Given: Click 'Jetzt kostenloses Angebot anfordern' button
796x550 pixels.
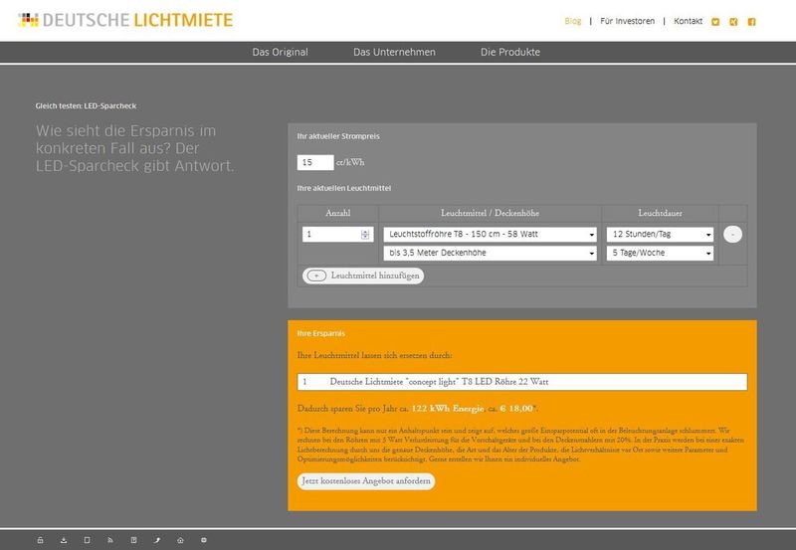Looking at the screenshot, I should (366, 481).
